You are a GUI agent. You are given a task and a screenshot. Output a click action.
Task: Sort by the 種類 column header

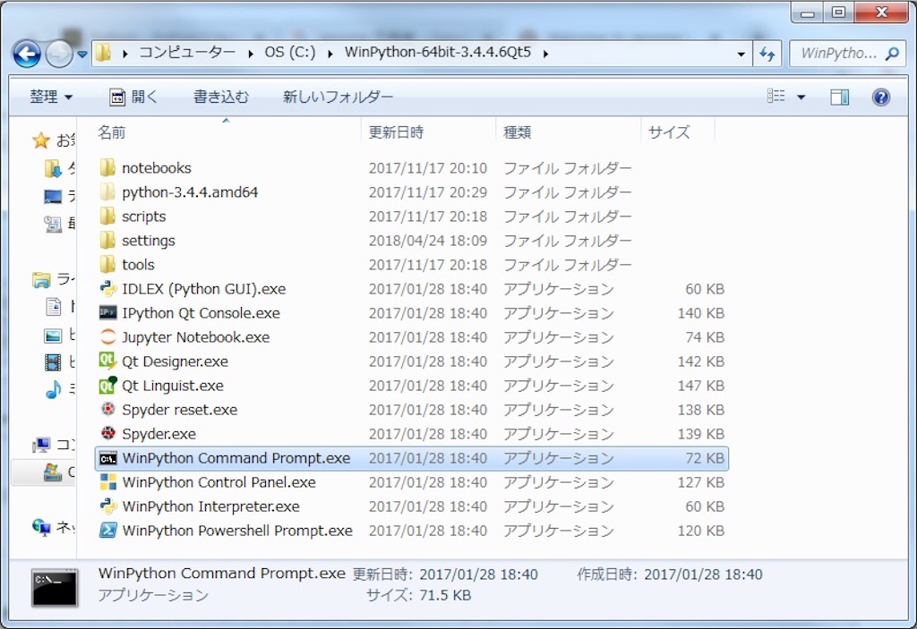518,132
